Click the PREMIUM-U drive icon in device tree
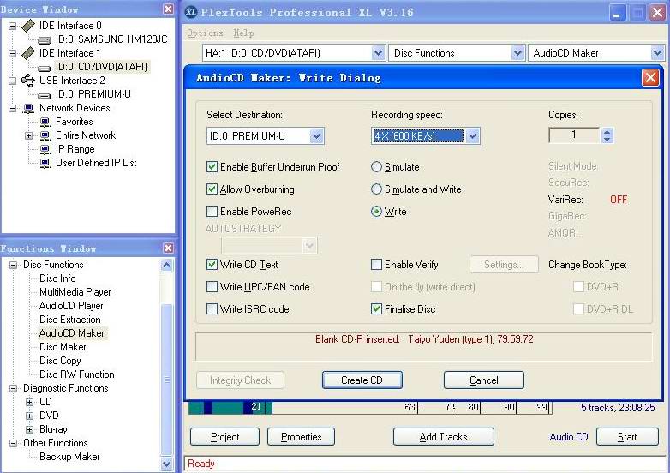This screenshot has height=473, width=670. (45, 95)
